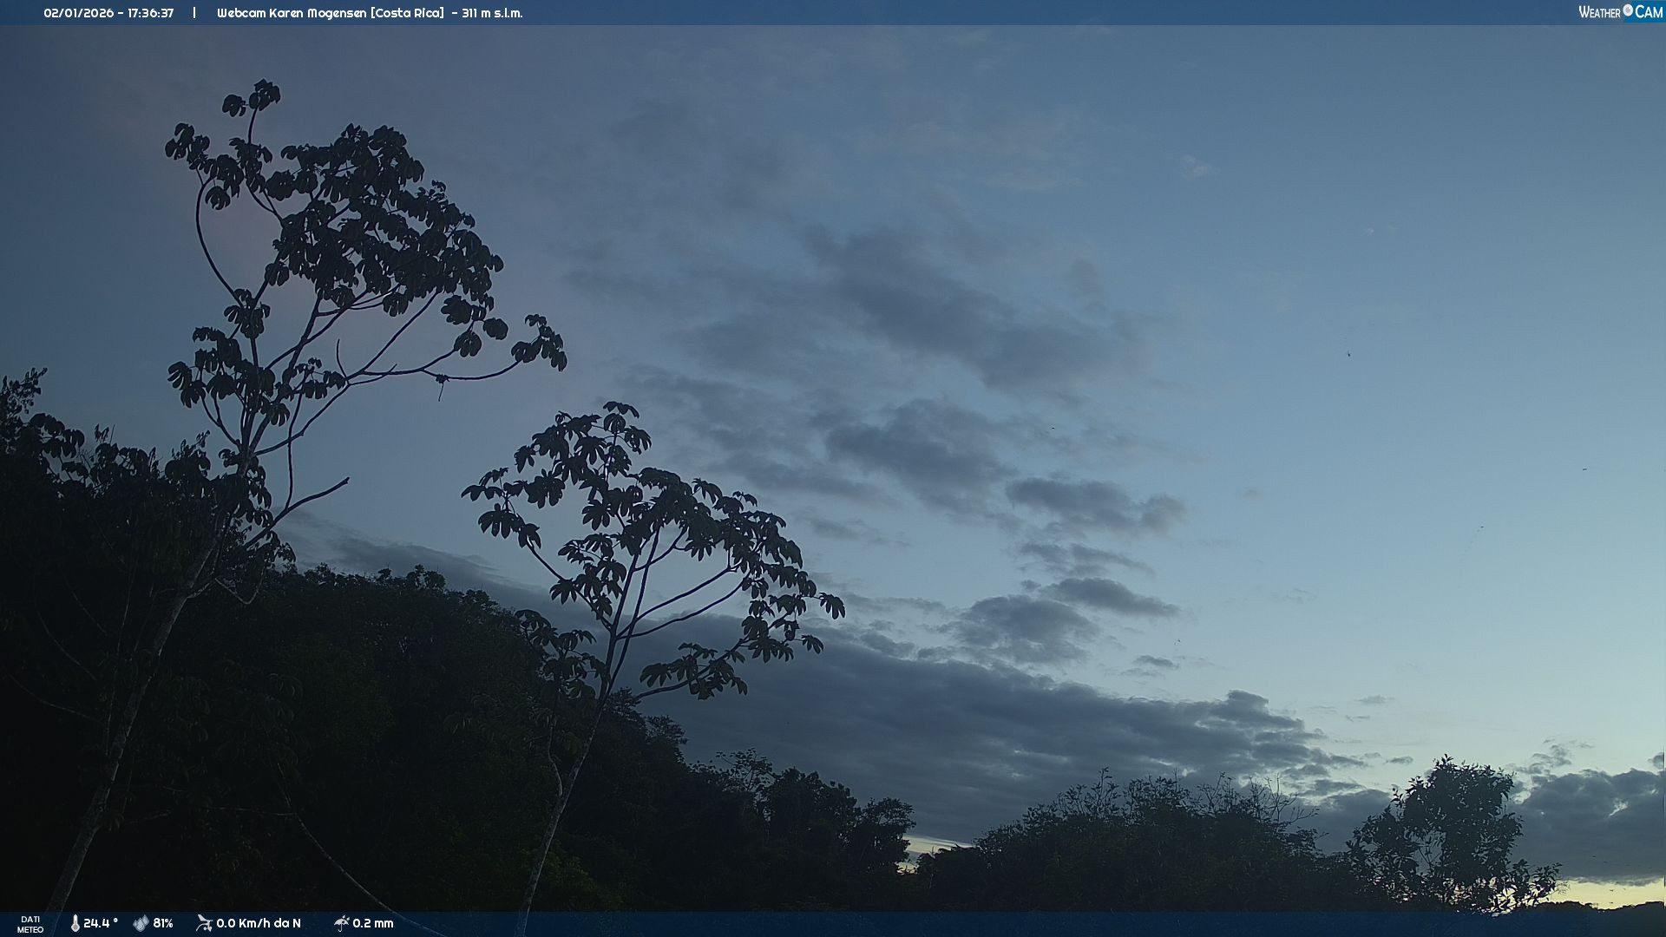Click the 0.2 mm rainfall value
Viewport: 1666px width, 937px height.
(373, 923)
